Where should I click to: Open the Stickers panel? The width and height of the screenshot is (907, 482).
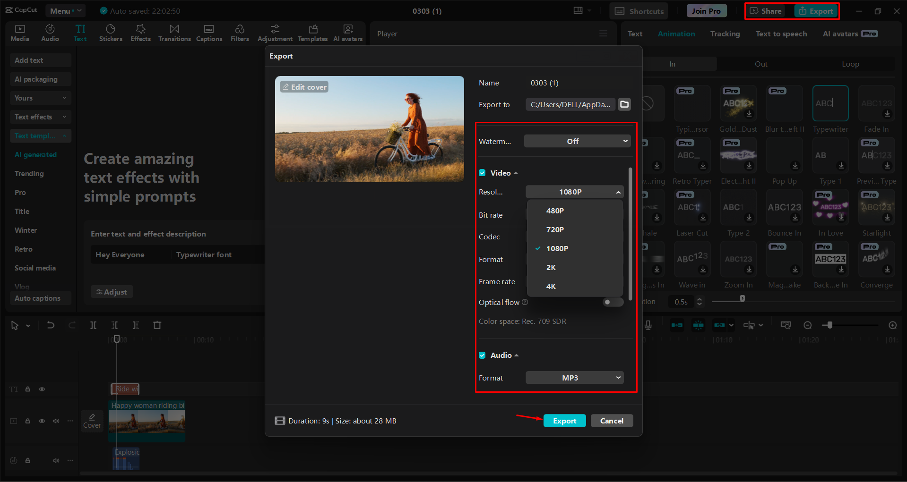(111, 33)
